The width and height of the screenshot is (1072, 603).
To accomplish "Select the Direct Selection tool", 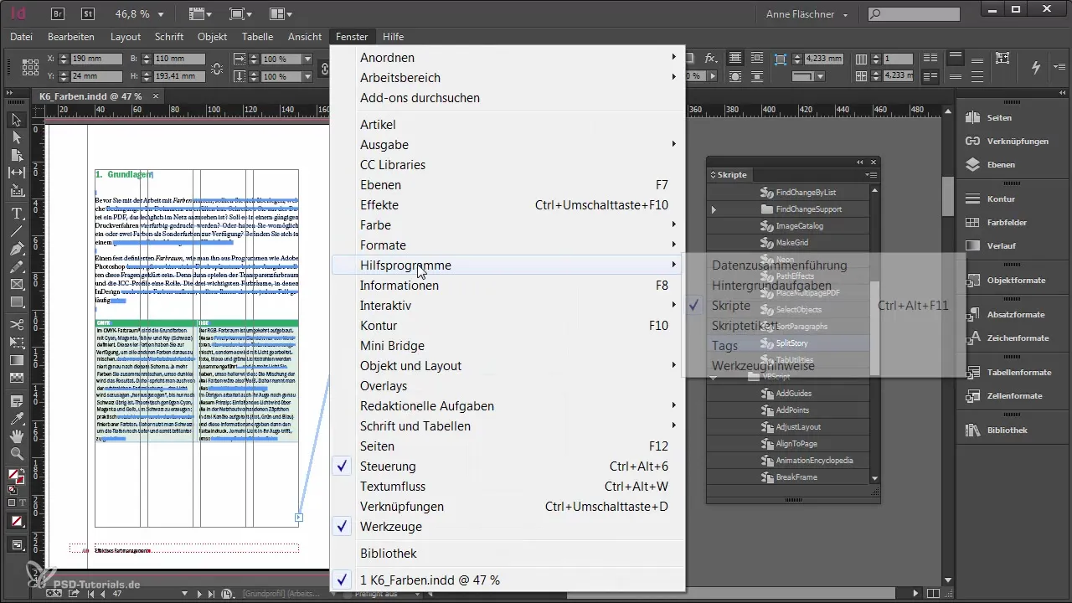I will [16, 138].
